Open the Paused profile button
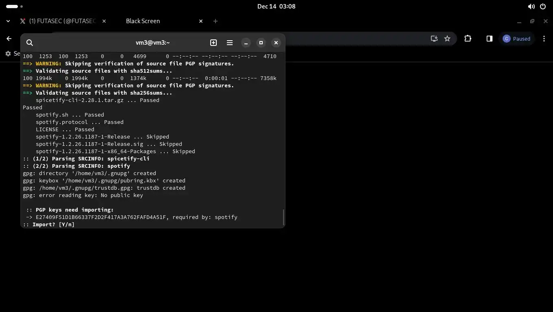Screen dimensions: 553x312 click(516, 39)
